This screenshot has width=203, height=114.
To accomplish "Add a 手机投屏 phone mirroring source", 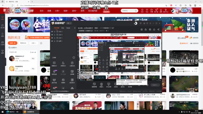I will [x=109, y=85].
